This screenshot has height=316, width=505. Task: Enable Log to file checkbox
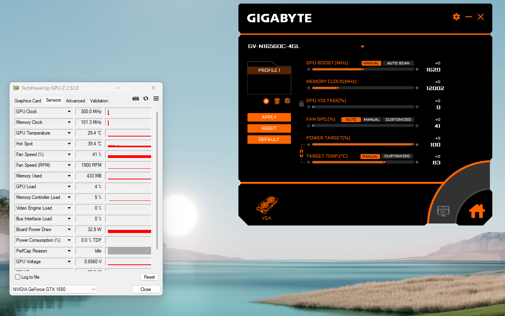[x=17, y=277]
